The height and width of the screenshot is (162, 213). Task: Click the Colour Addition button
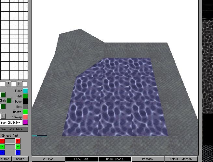181,159
